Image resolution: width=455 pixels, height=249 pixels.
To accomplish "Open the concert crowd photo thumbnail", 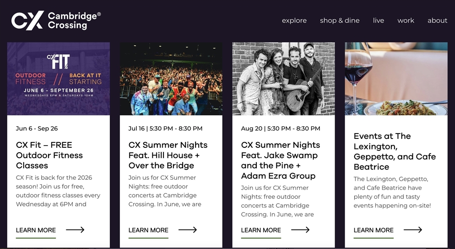I will 171,79.
